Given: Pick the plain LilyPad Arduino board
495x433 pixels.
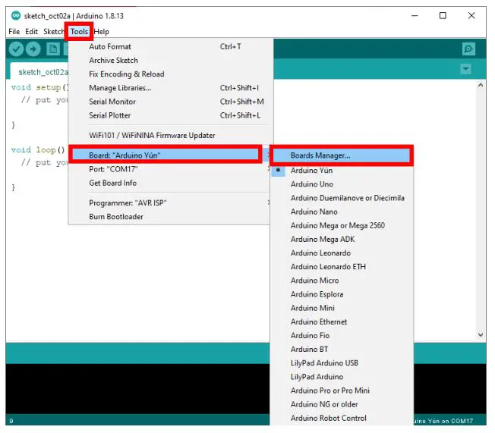Looking at the screenshot, I should pos(342,377).
